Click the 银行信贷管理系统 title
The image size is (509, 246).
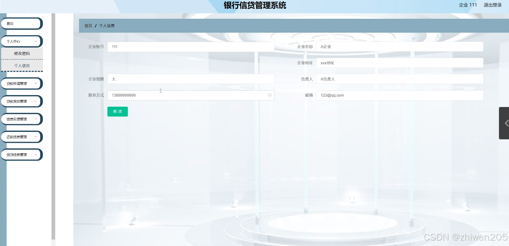point(255,5)
